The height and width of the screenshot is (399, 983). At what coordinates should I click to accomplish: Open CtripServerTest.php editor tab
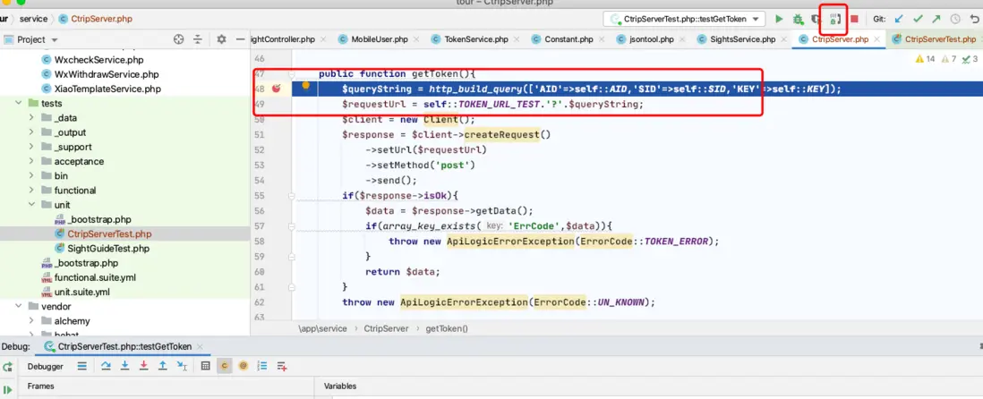point(934,38)
